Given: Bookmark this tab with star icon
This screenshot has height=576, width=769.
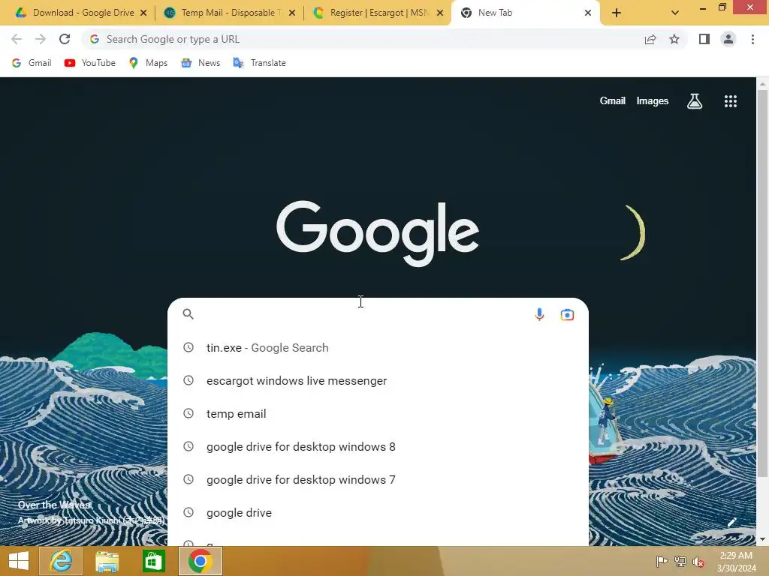Looking at the screenshot, I should [674, 39].
